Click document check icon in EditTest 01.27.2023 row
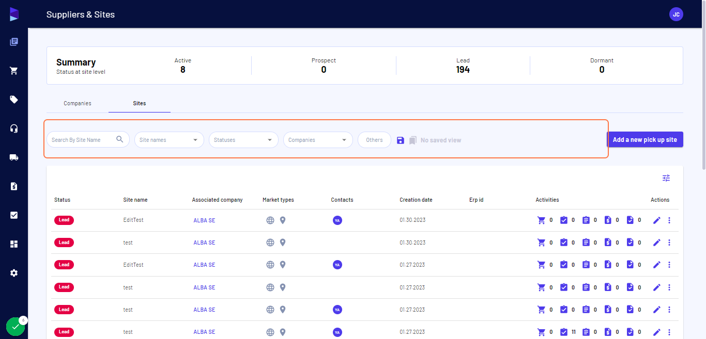This screenshot has width=706, height=339. [630, 265]
